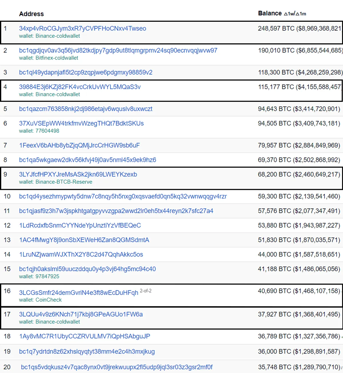Image resolution: width=343 pixels, height=373 pixels.
Task: Open address bc1qa5wkgaew2dkv56kfvj49j0av5nml45x9ek9hz6
Action: click(x=87, y=160)
